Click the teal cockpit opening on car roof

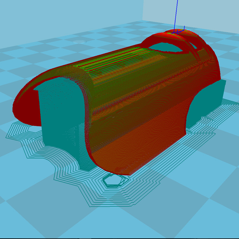[166, 48]
